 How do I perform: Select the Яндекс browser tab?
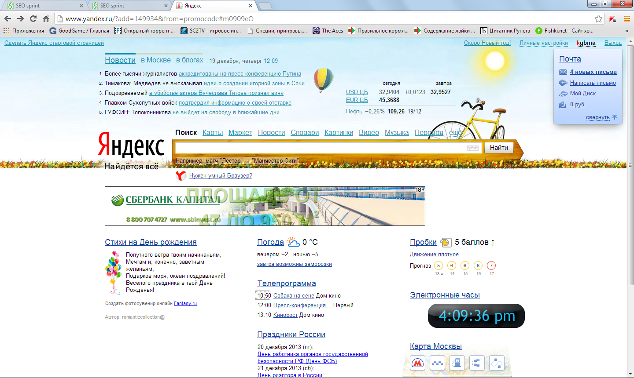[x=214, y=6]
